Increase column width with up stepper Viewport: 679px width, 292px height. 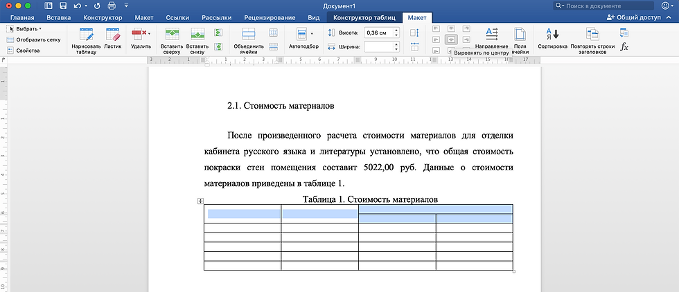[396, 44]
